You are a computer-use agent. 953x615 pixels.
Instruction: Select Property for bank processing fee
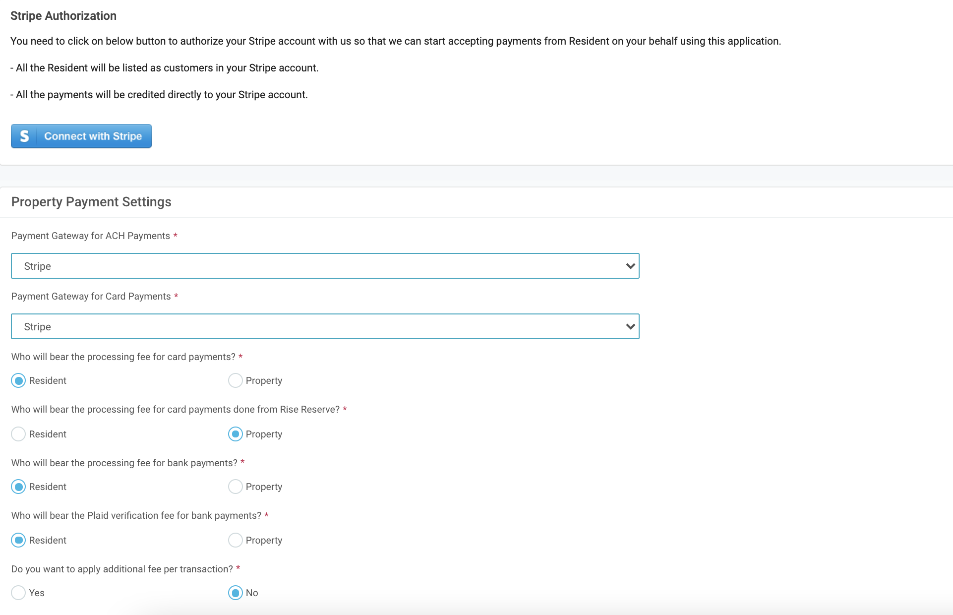pyautogui.click(x=236, y=487)
